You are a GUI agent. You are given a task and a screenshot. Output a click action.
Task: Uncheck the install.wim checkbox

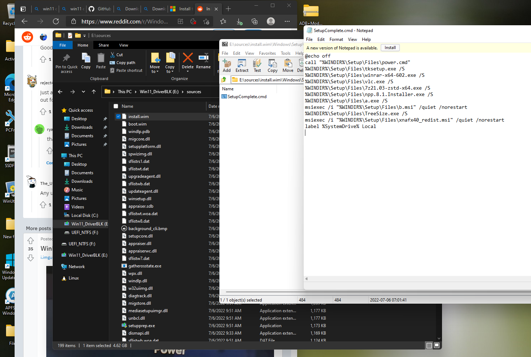click(x=118, y=117)
